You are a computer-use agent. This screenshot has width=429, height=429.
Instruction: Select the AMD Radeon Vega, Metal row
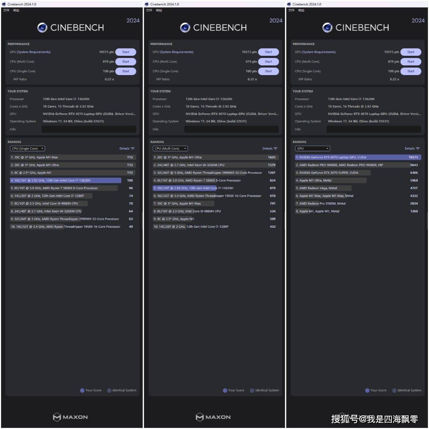tap(358, 188)
